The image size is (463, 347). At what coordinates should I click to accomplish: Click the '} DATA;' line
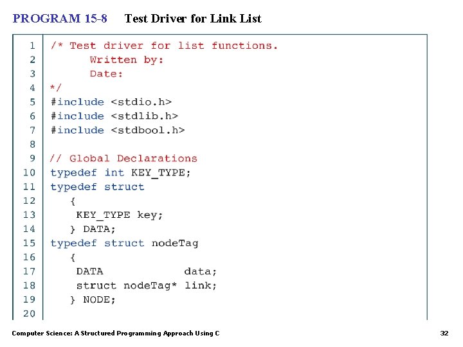pos(93,229)
